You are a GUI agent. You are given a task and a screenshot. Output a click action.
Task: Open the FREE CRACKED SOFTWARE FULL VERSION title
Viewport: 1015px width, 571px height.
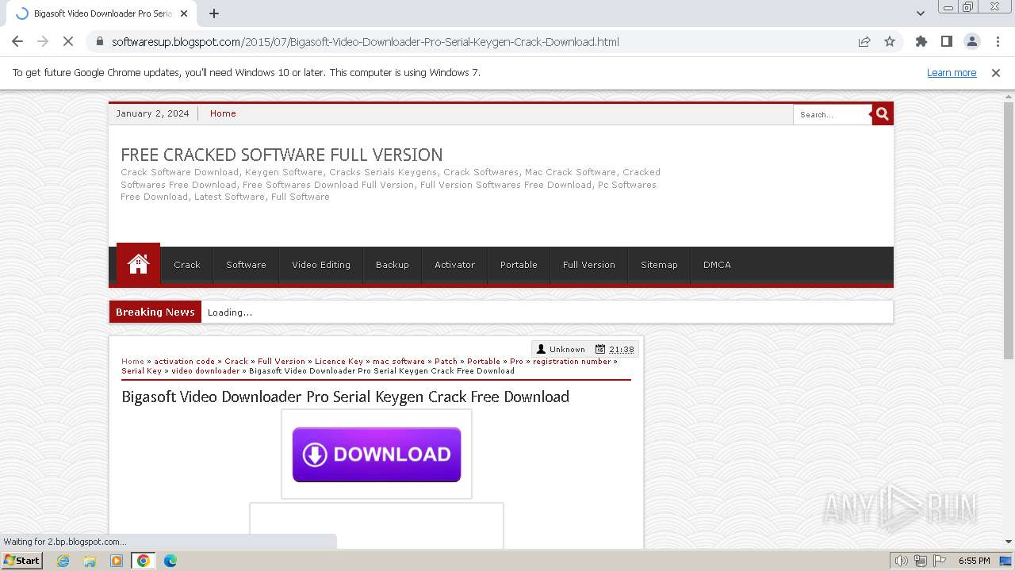pyautogui.click(x=282, y=155)
